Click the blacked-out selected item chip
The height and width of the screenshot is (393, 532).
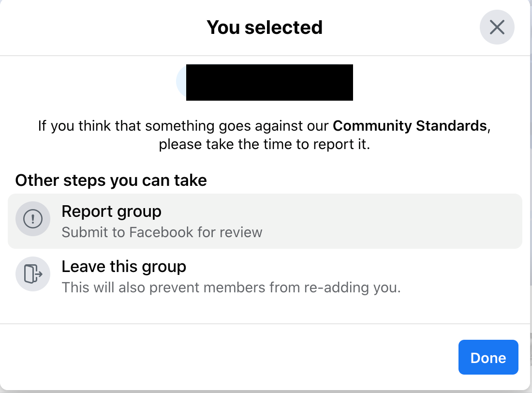[x=269, y=83]
